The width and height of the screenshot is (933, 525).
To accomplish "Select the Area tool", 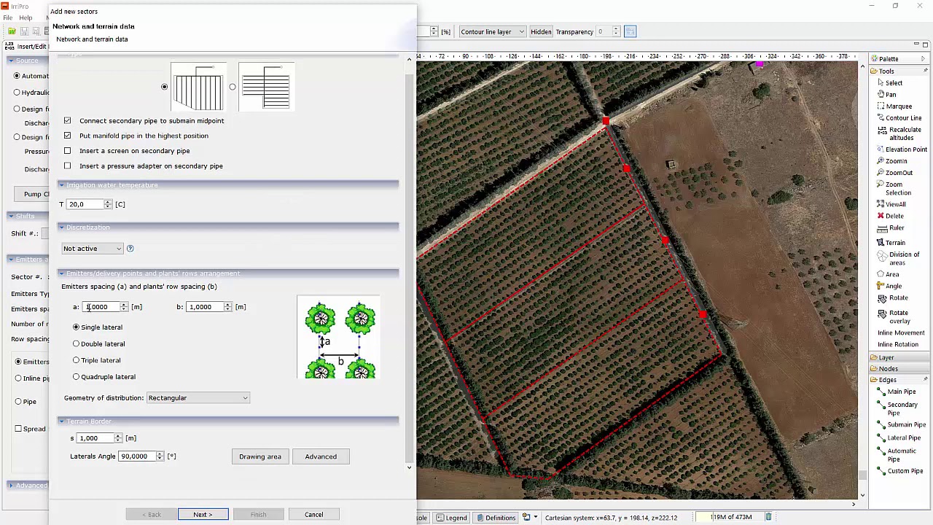I will click(891, 274).
